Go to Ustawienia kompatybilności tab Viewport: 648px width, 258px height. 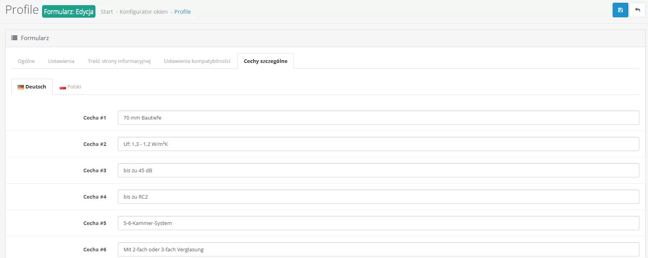tap(197, 61)
